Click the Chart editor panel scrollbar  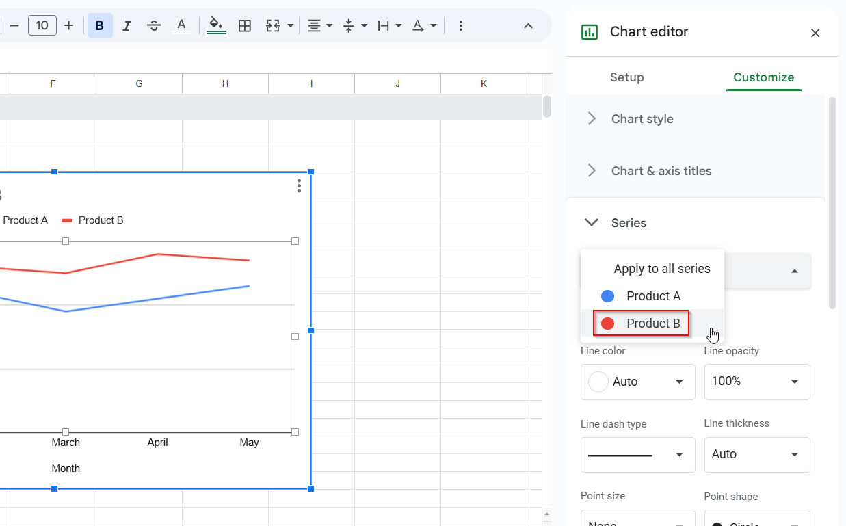832,203
